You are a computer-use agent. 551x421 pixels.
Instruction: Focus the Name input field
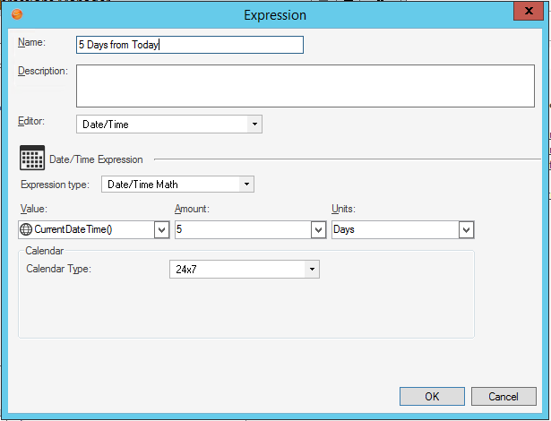pyautogui.click(x=189, y=45)
